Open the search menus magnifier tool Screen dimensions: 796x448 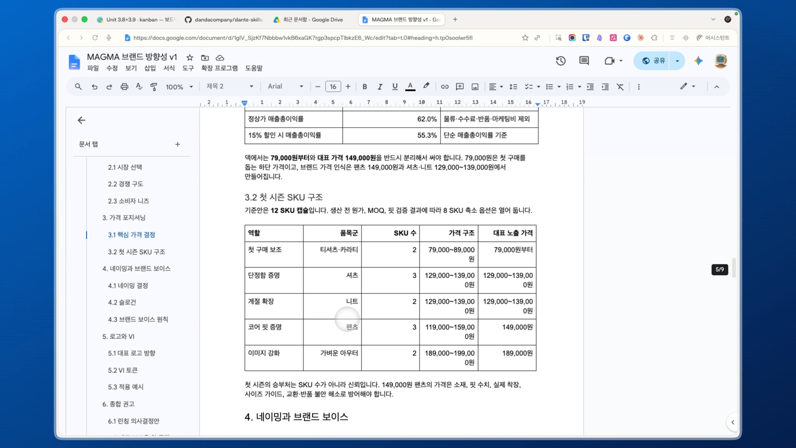pyautogui.click(x=78, y=87)
